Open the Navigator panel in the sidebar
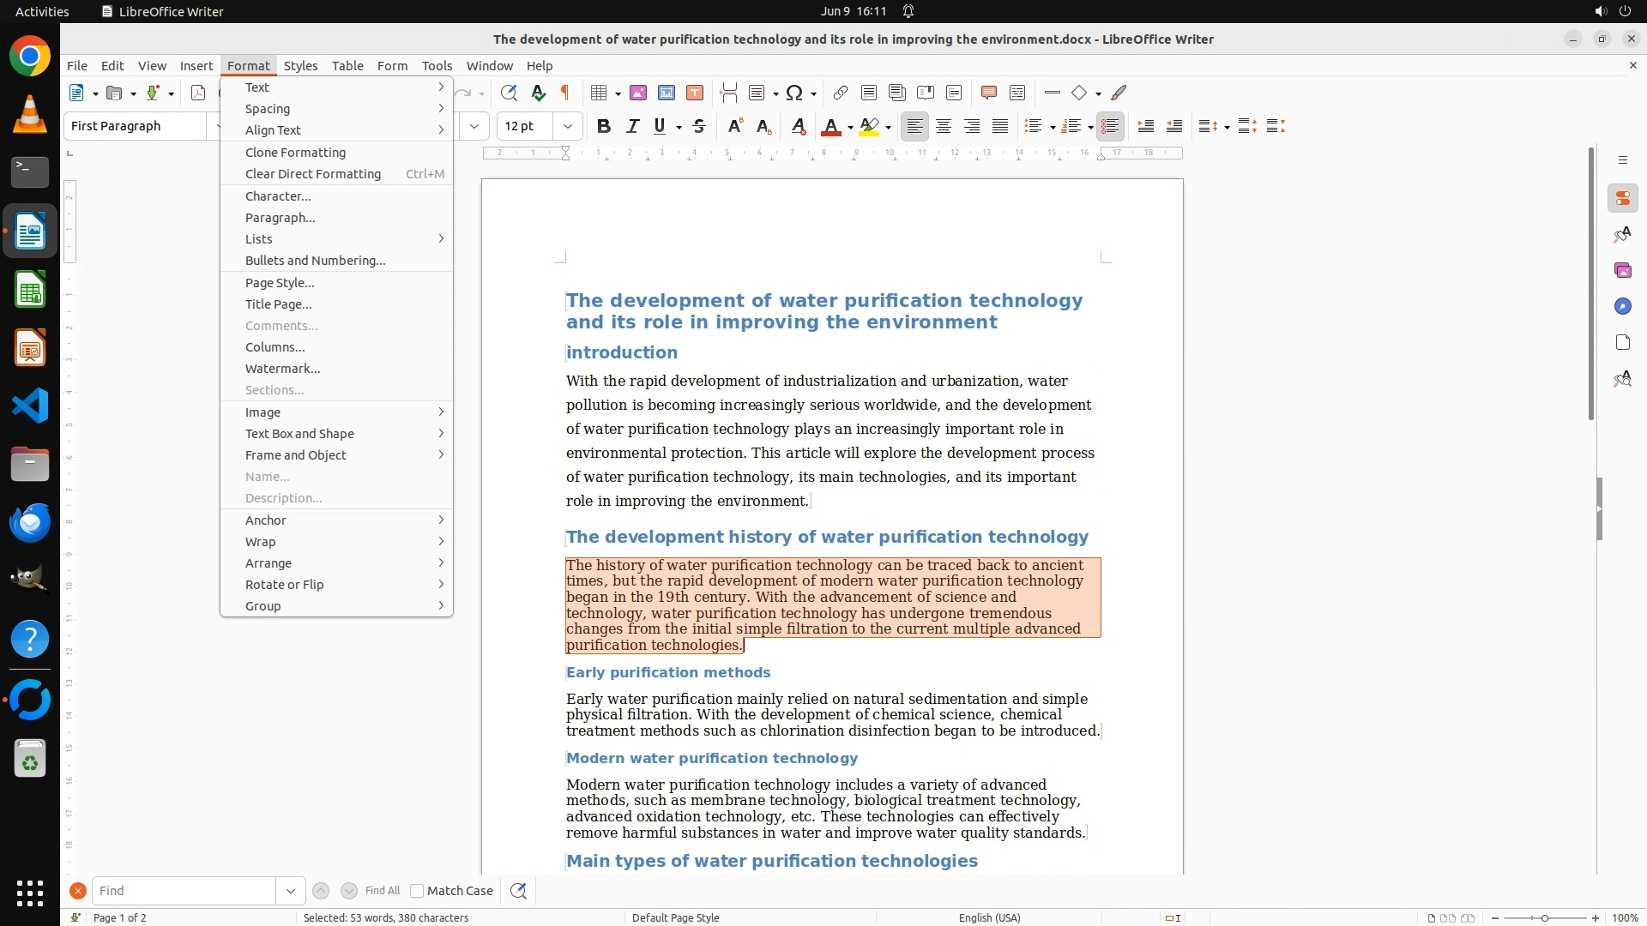Viewport: 1647px width, 926px height. click(x=1622, y=306)
